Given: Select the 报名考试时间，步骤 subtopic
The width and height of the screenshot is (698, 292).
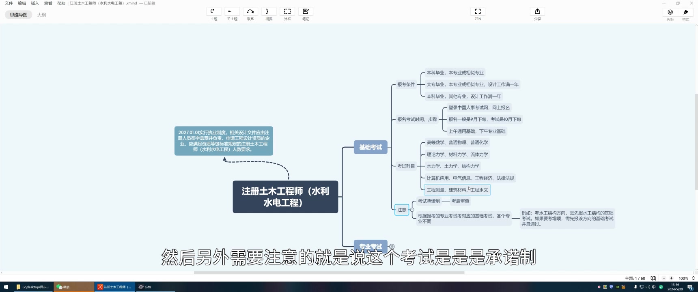Looking at the screenshot, I should pos(417,119).
